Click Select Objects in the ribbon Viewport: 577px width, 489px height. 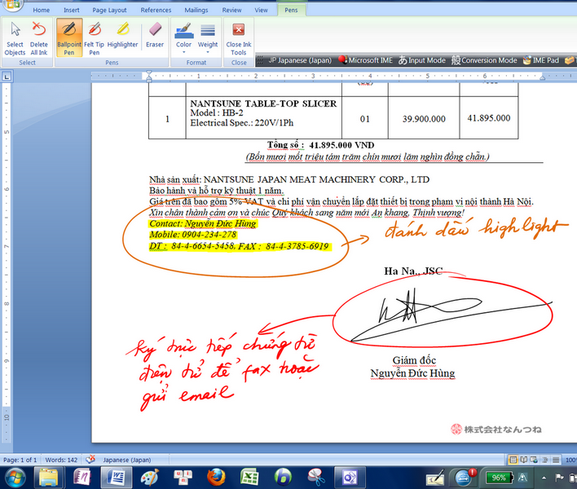pyautogui.click(x=15, y=37)
